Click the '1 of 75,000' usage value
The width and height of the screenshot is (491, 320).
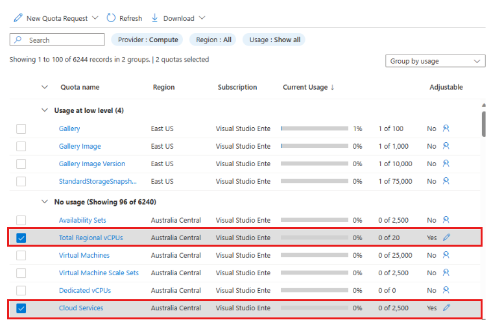pos(395,181)
